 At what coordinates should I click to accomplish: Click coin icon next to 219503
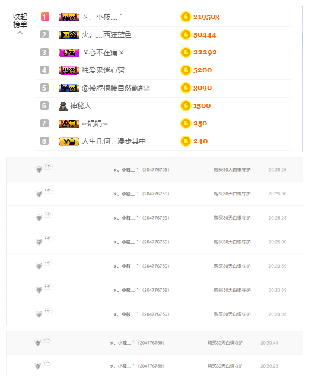coord(186,17)
